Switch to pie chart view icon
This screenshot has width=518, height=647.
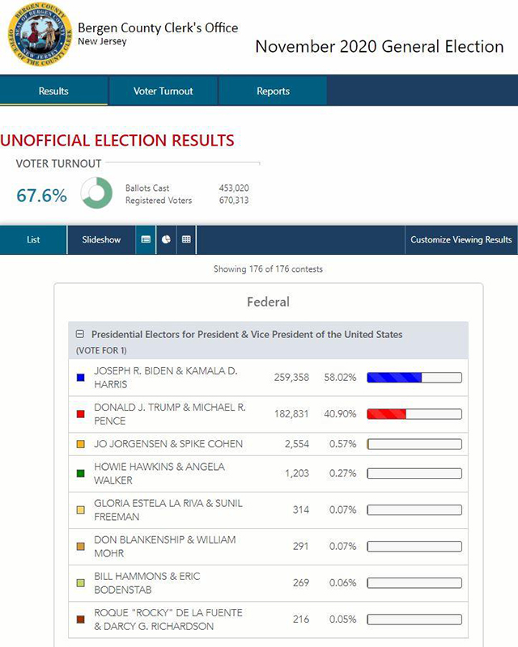coord(166,239)
